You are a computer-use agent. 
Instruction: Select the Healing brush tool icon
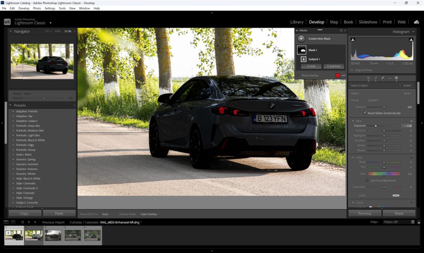pyautogui.click(x=383, y=78)
